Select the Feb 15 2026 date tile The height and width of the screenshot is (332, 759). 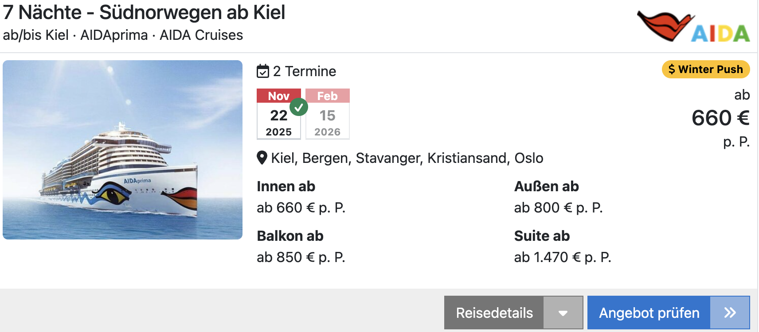pyautogui.click(x=328, y=114)
